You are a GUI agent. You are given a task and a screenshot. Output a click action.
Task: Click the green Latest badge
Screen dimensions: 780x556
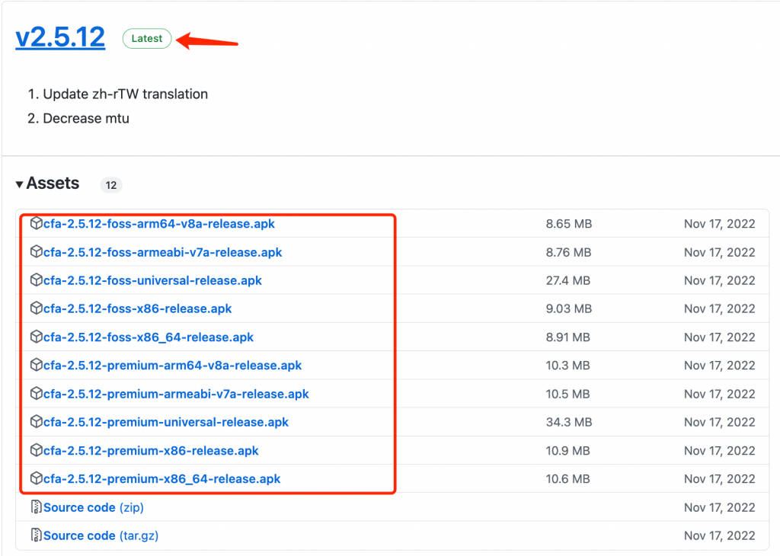[147, 39]
